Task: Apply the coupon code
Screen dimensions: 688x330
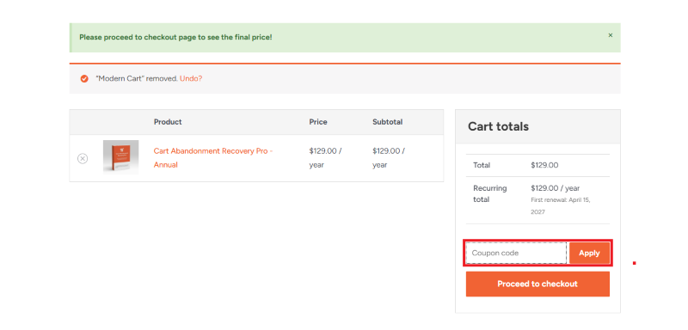Action: click(589, 253)
